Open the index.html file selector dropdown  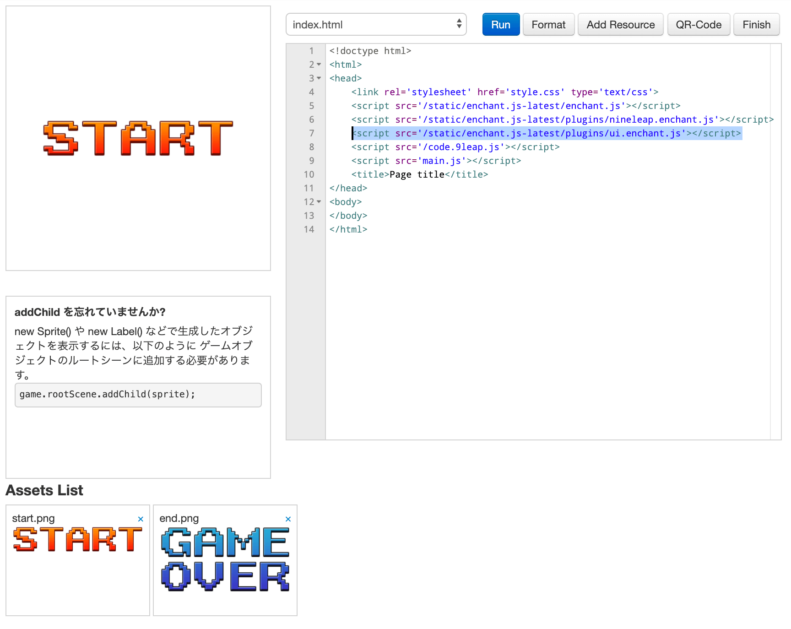(x=376, y=25)
